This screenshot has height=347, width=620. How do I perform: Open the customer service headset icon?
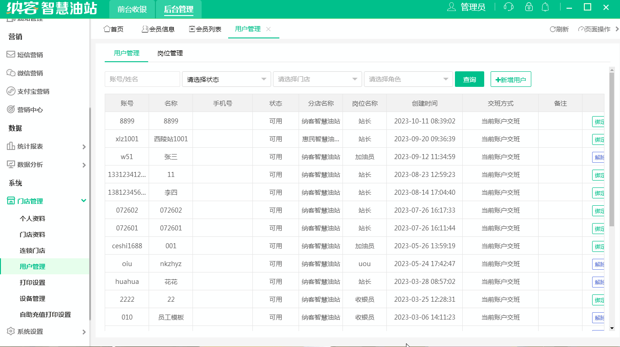point(508,7)
